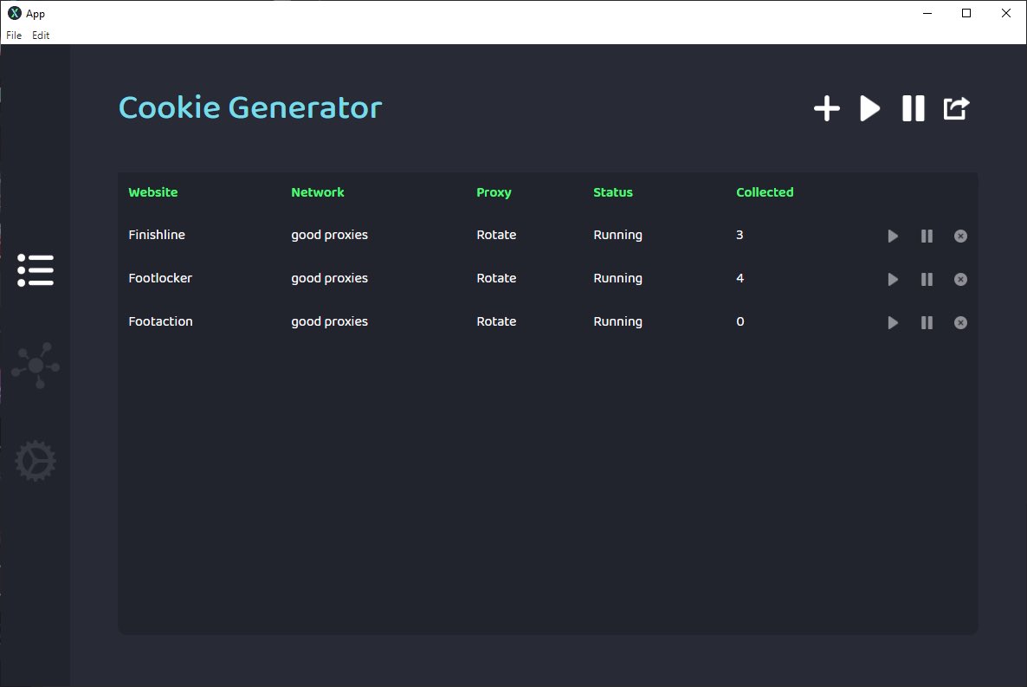Open the File menu
The width and height of the screenshot is (1027, 687).
coord(14,36)
